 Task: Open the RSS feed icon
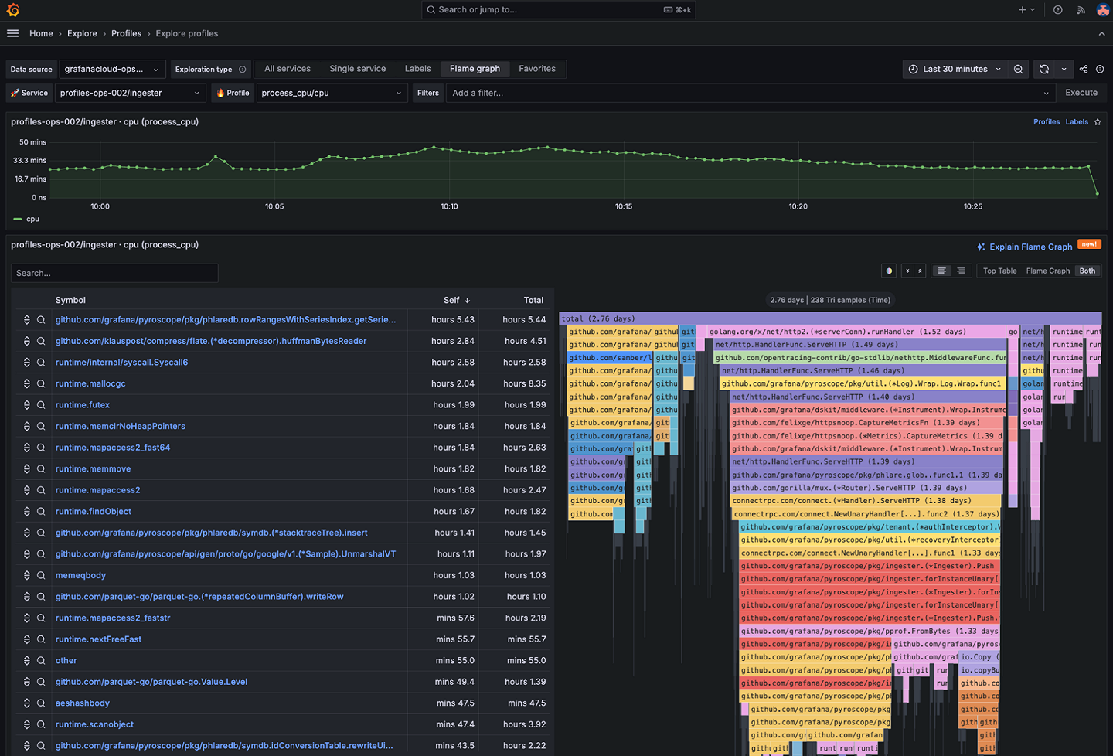coord(1081,10)
